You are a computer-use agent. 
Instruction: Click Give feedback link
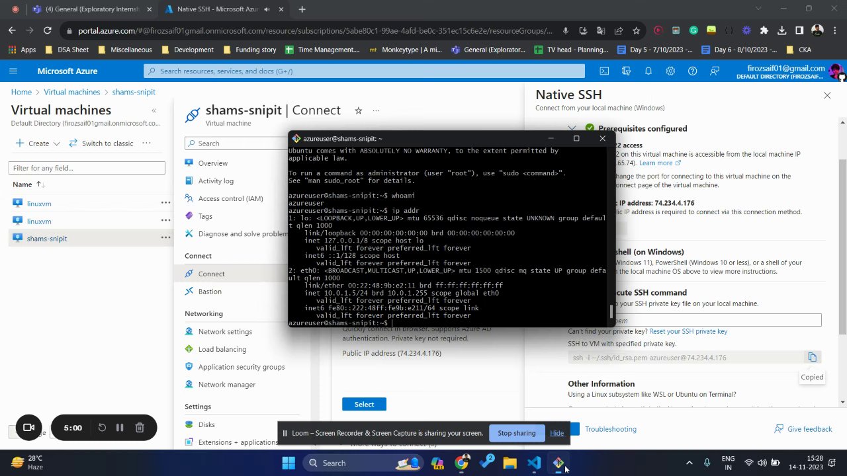click(x=803, y=429)
